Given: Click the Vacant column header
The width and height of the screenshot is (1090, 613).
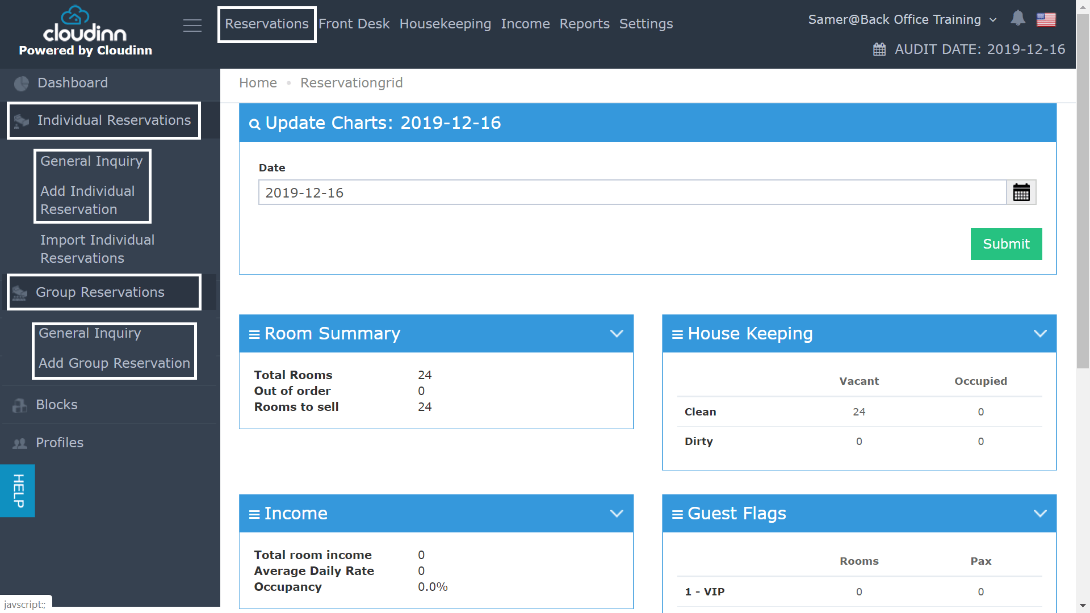Looking at the screenshot, I should pos(859,381).
